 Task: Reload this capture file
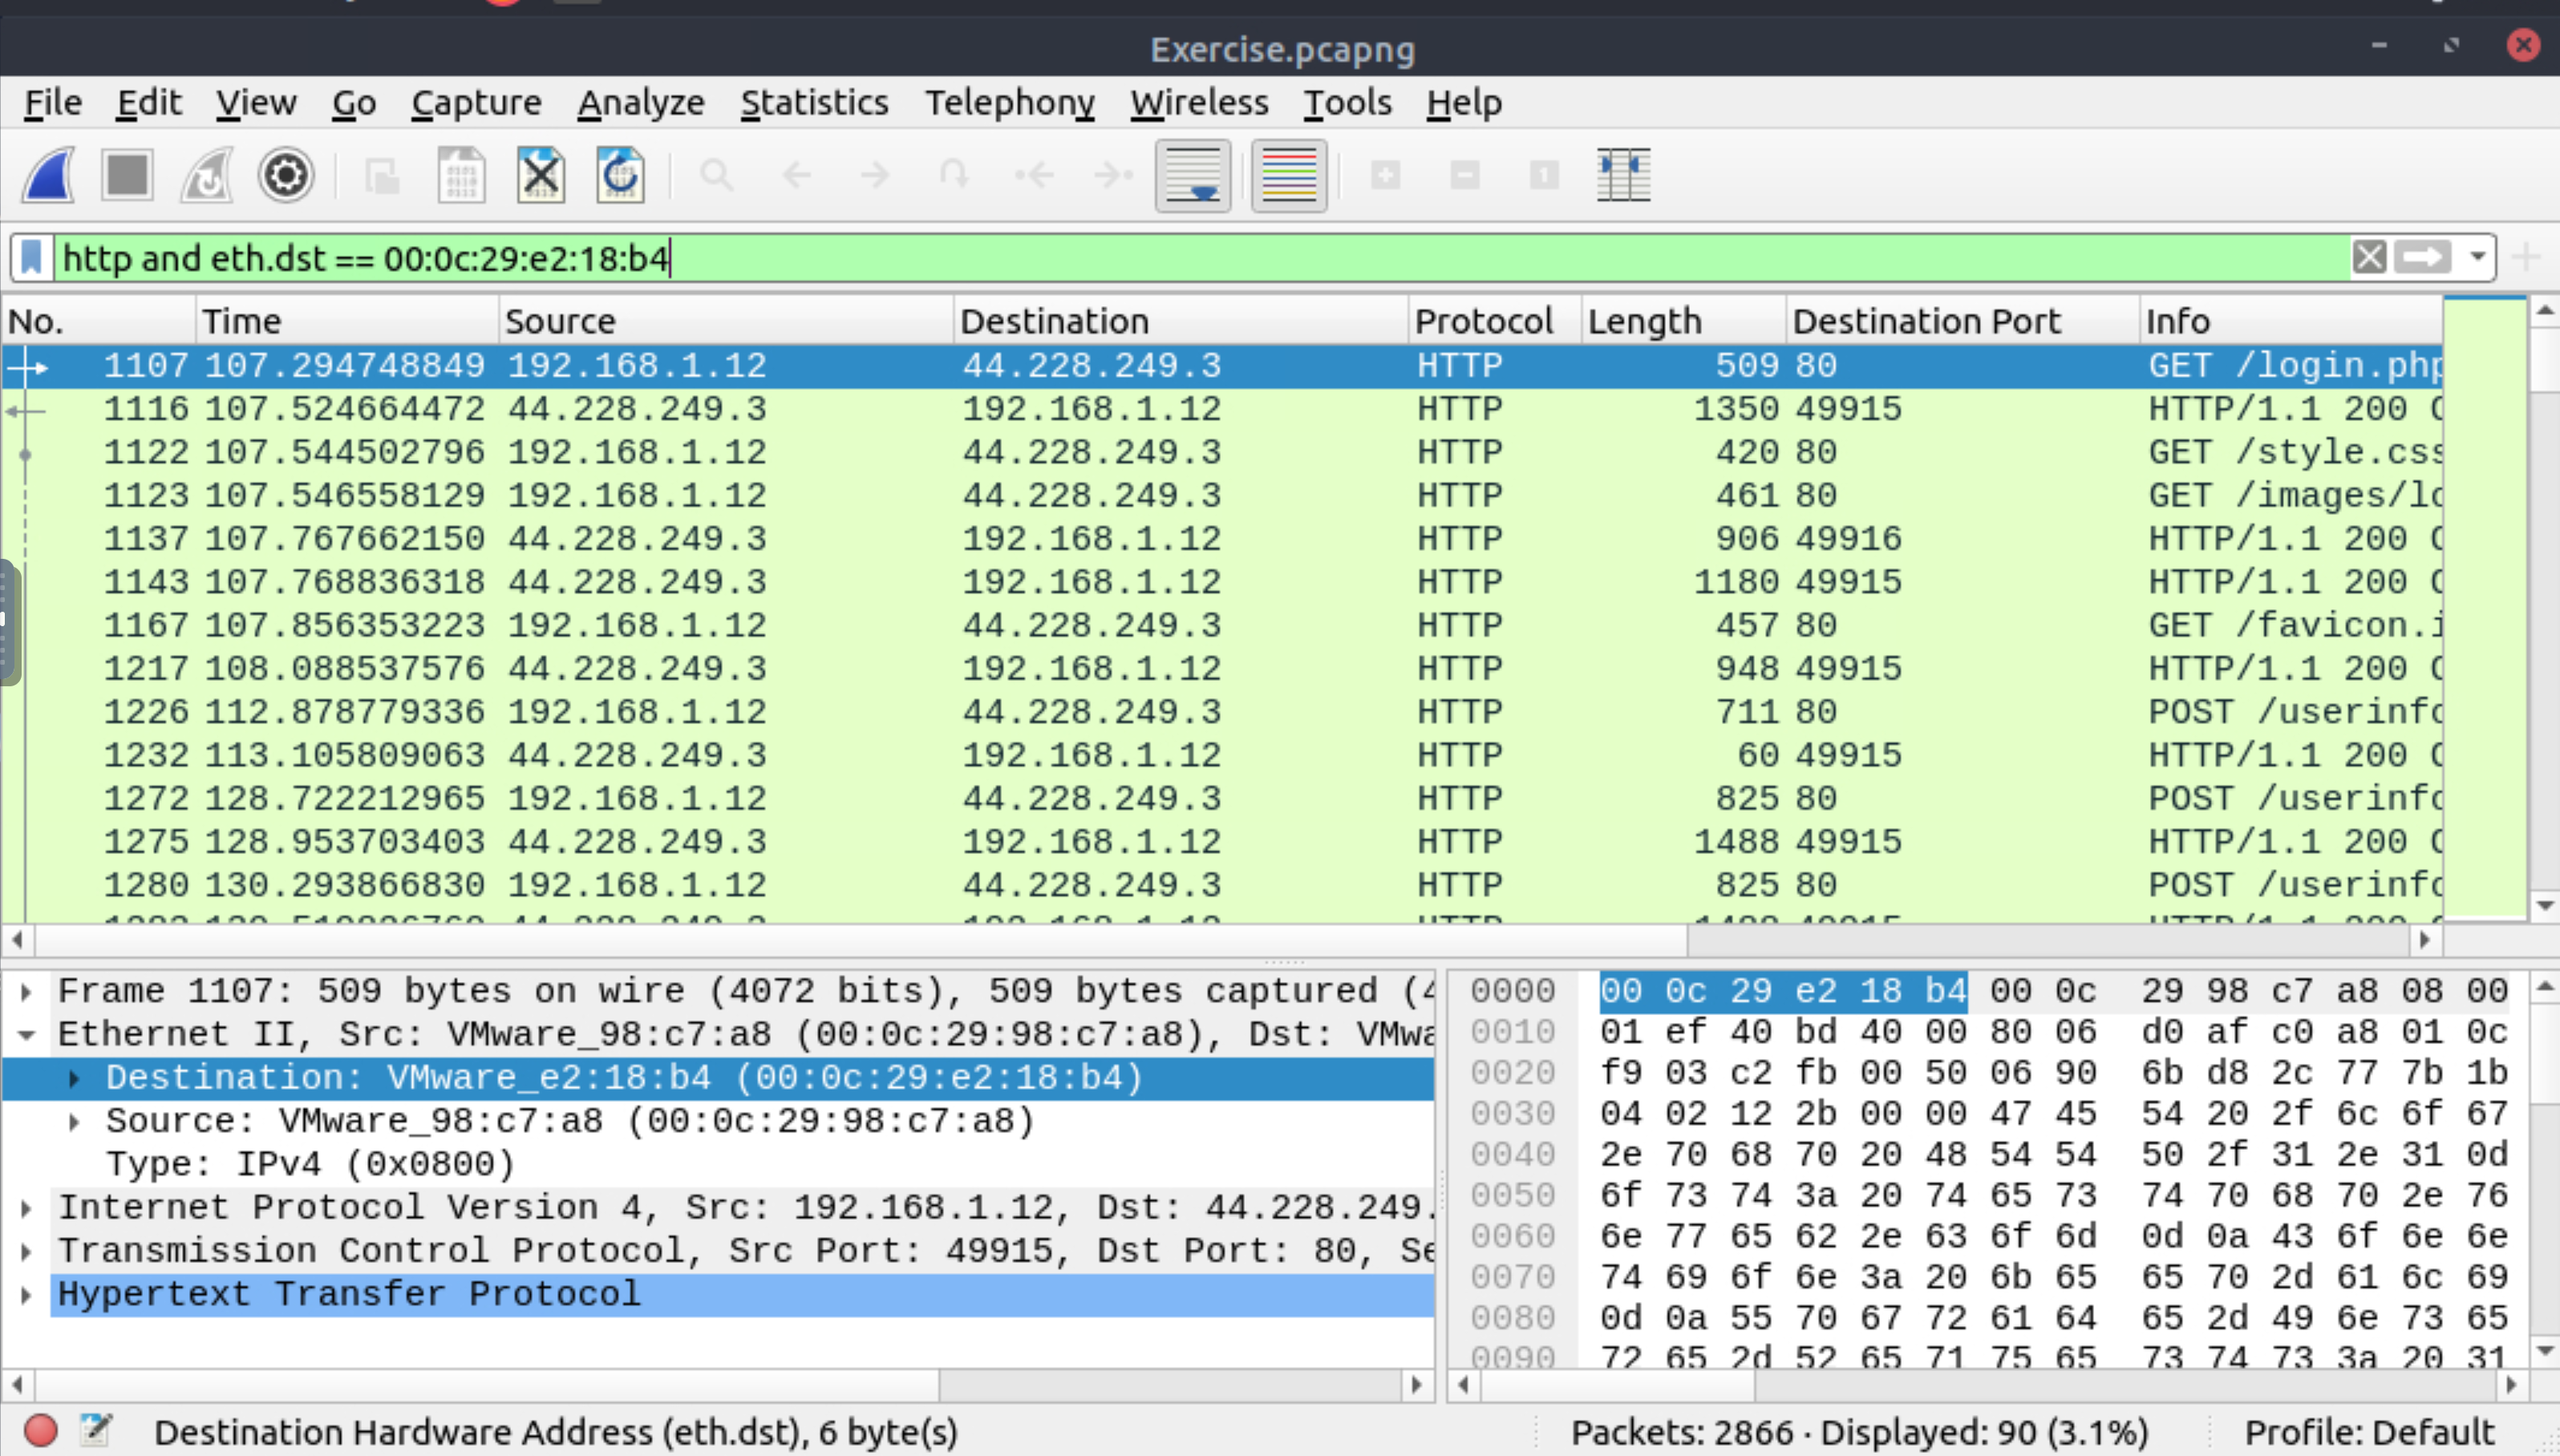pos(620,175)
